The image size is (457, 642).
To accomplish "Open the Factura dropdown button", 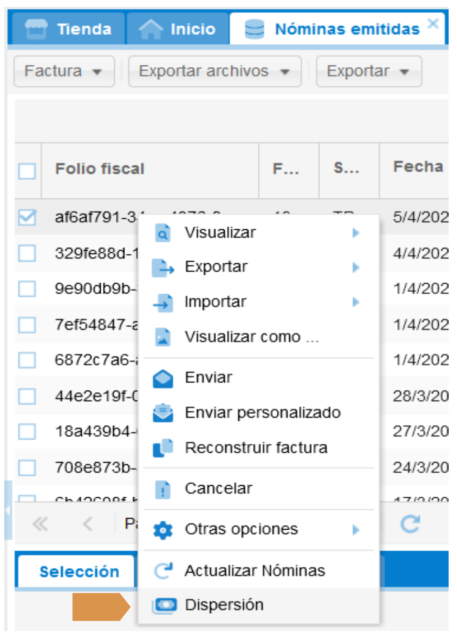I will (x=63, y=71).
